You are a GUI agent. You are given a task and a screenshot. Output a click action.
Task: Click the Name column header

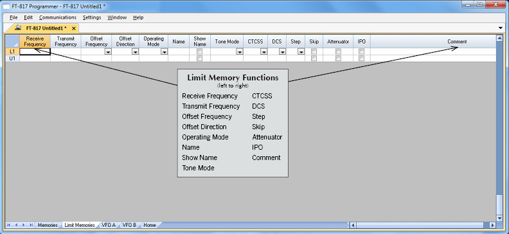179,42
